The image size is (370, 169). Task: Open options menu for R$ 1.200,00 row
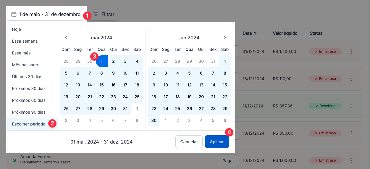pyautogui.click(x=351, y=51)
